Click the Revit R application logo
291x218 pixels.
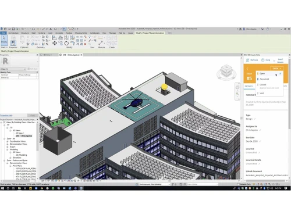pyautogui.click(x=2, y=29)
